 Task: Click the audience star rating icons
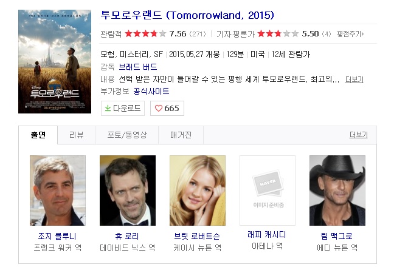tap(145, 33)
